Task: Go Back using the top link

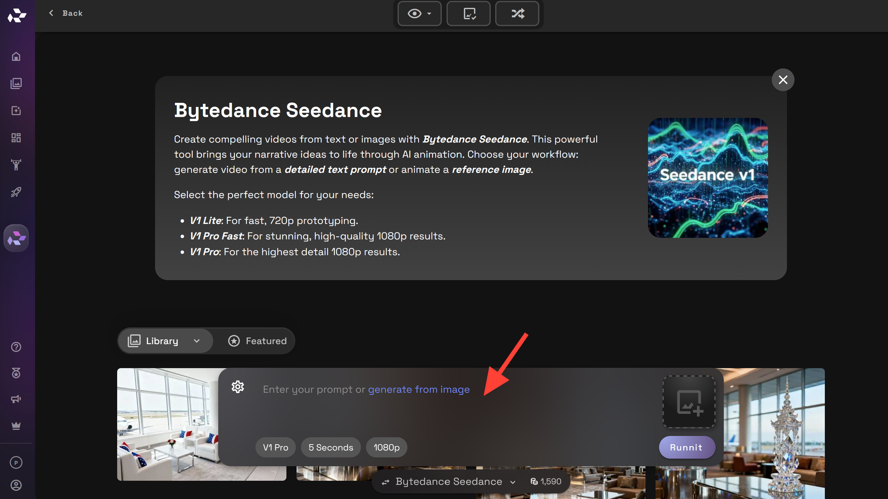Action: pyautogui.click(x=66, y=13)
